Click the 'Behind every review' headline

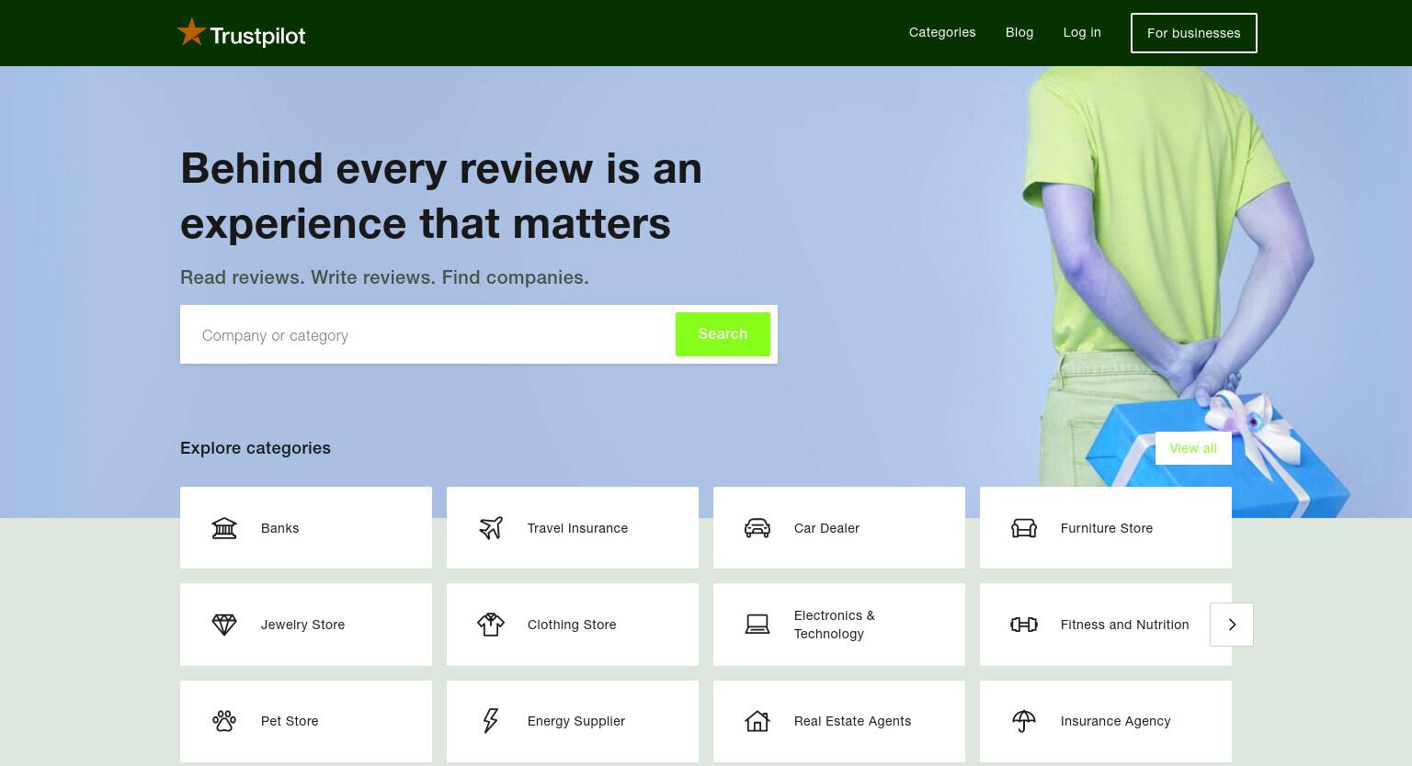coord(441,196)
